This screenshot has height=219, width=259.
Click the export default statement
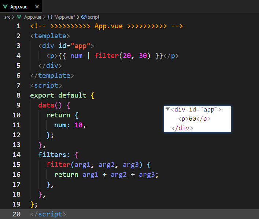58,95
